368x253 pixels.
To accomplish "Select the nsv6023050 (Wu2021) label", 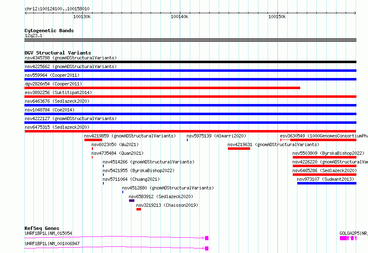I will point(115,144).
